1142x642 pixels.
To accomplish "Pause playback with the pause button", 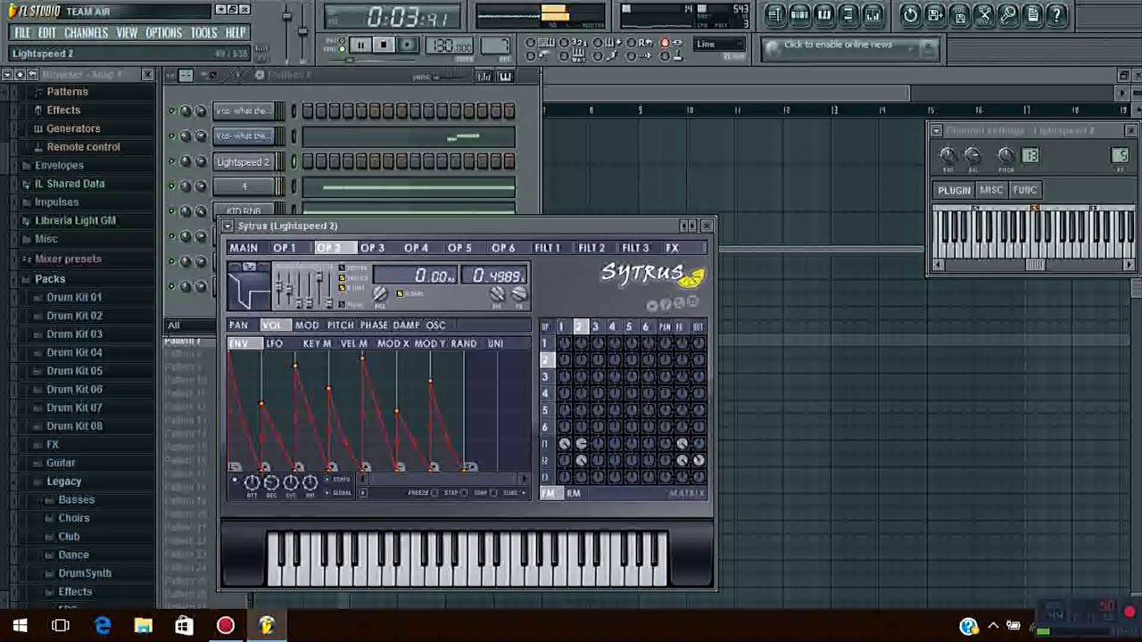I will pos(360,45).
